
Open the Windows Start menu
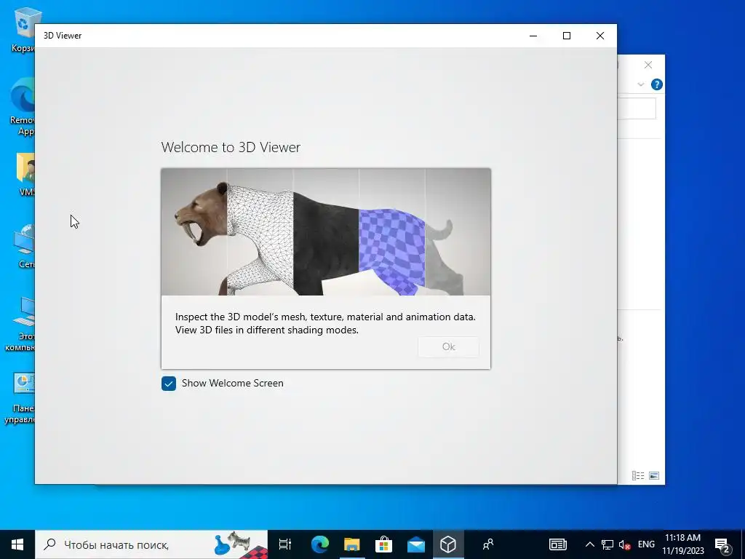click(x=17, y=544)
